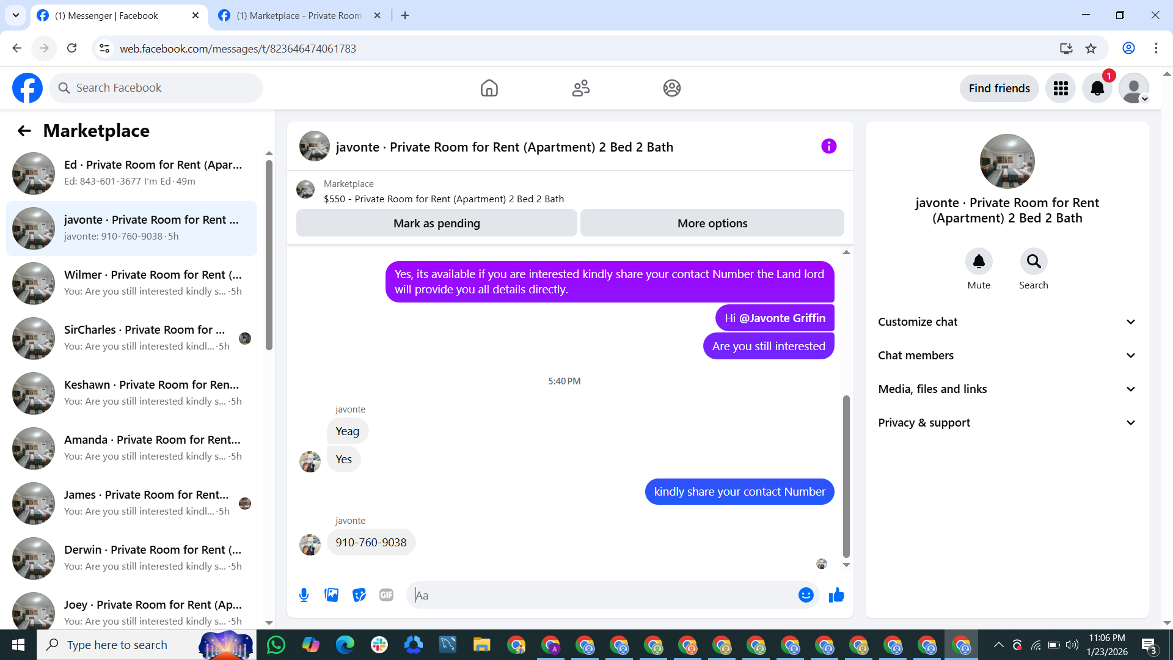The width and height of the screenshot is (1173, 660).
Task: Click the voice clip microphone icon
Action: 304,595
